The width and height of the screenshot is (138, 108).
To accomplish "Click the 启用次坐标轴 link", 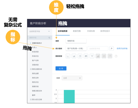I will pyautogui.click(x=122, y=48).
